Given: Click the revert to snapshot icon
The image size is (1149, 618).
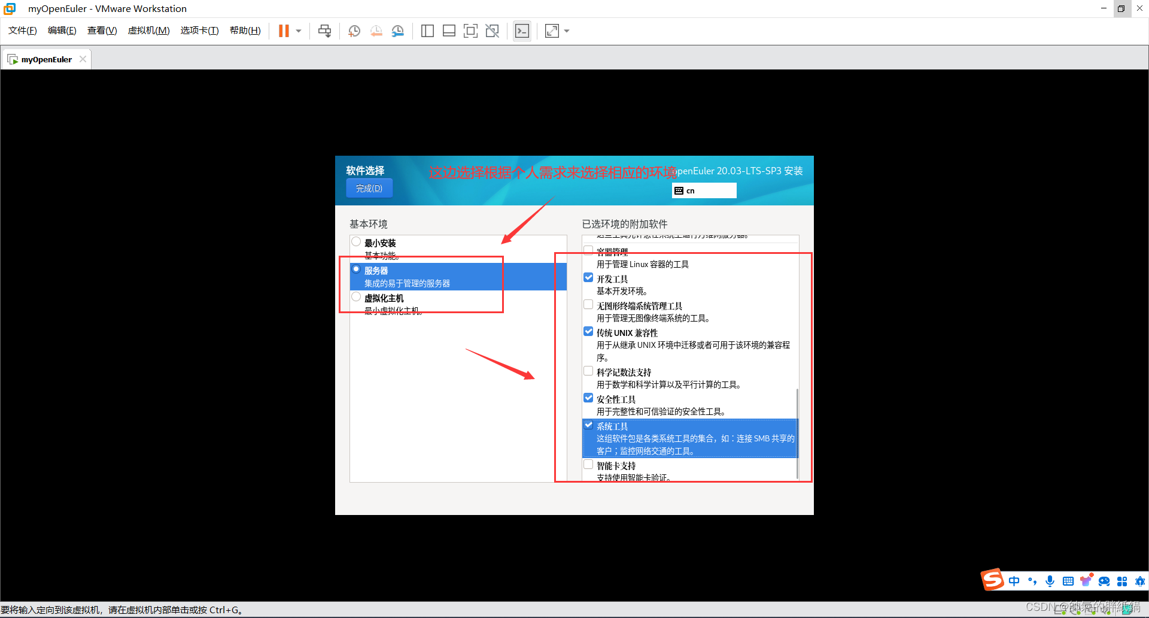Looking at the screenshot, I should 376,31.
